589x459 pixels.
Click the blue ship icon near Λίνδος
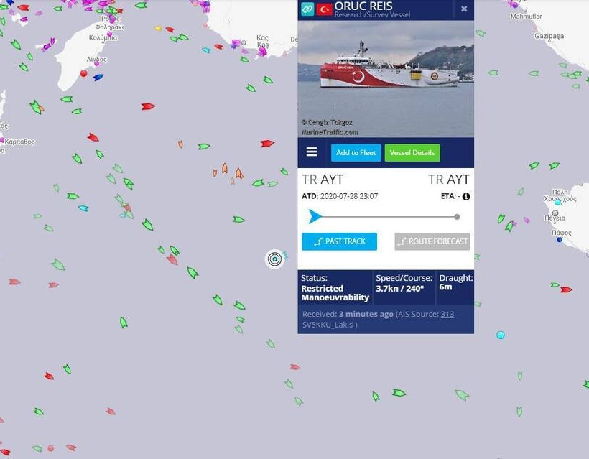(x=98, y=78)
